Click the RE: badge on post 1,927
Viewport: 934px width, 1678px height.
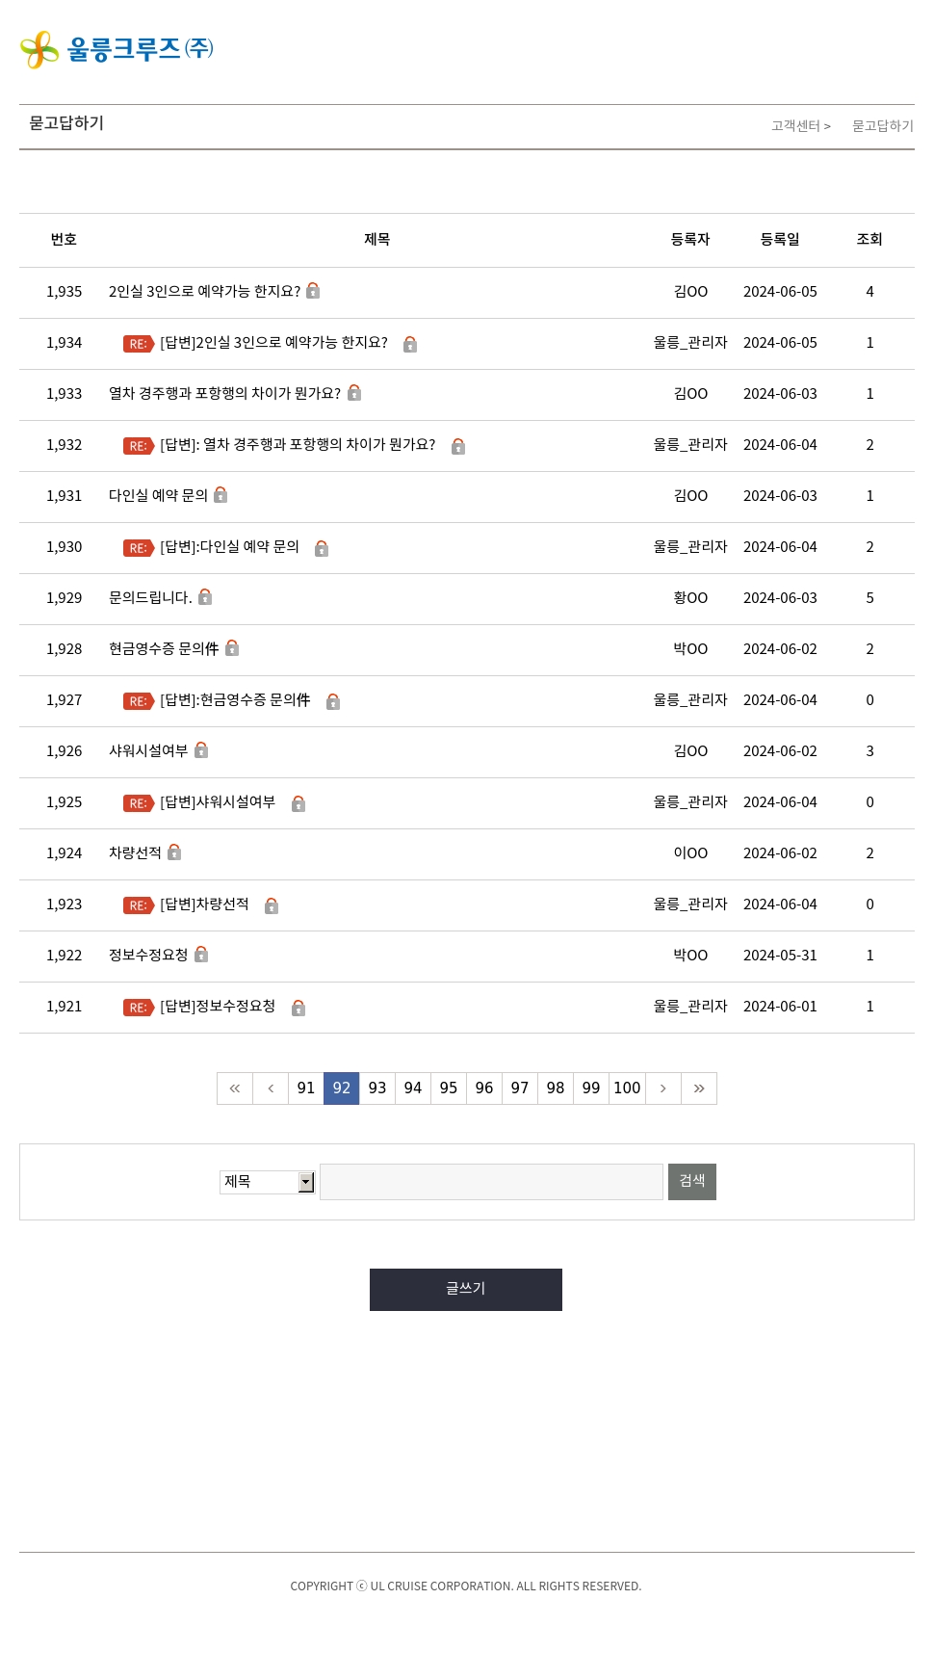pyautogui.click(x=139, y=701)
